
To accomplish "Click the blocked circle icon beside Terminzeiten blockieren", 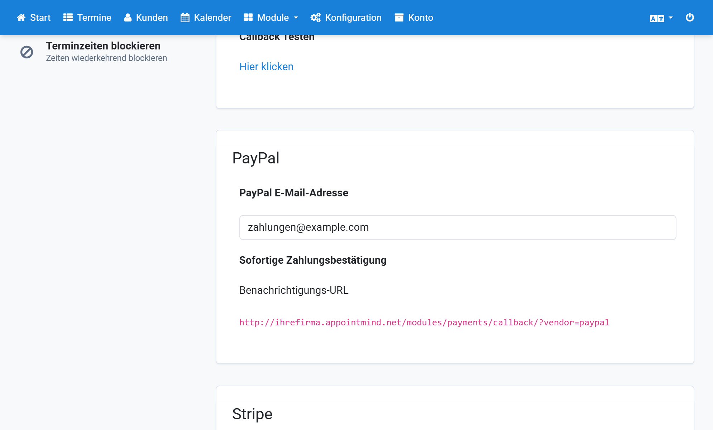I will [27, 52].
